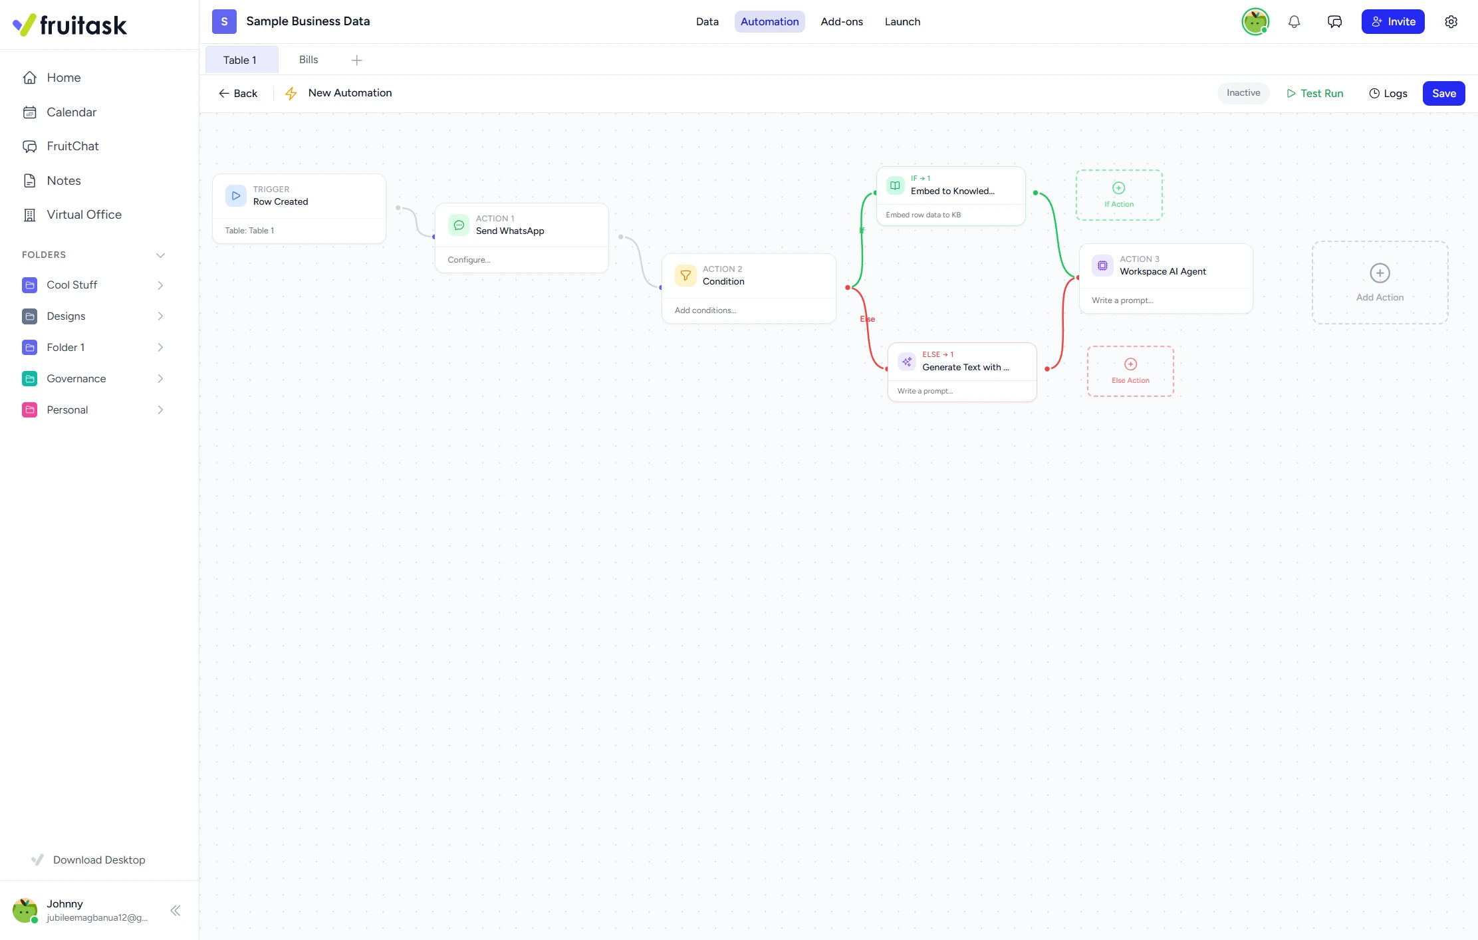
Task: Collapse the Folders section
Action: point(160,255)
